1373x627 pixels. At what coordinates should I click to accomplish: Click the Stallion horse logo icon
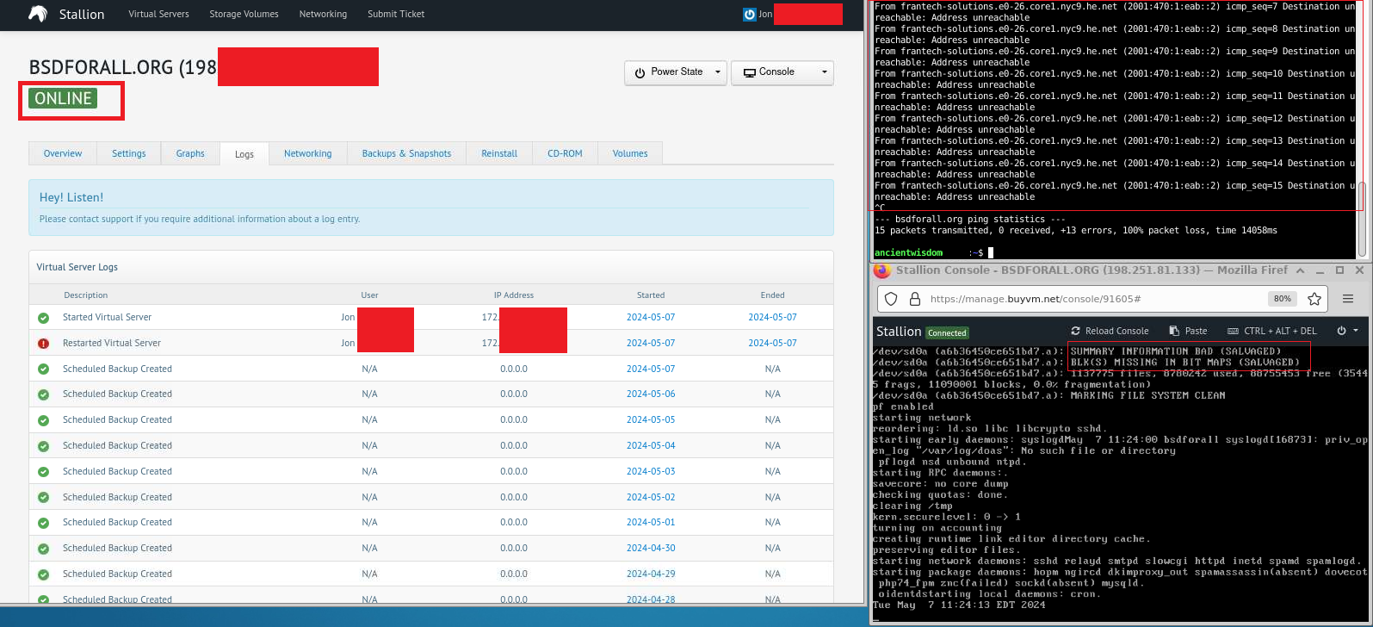click(38, 14)
